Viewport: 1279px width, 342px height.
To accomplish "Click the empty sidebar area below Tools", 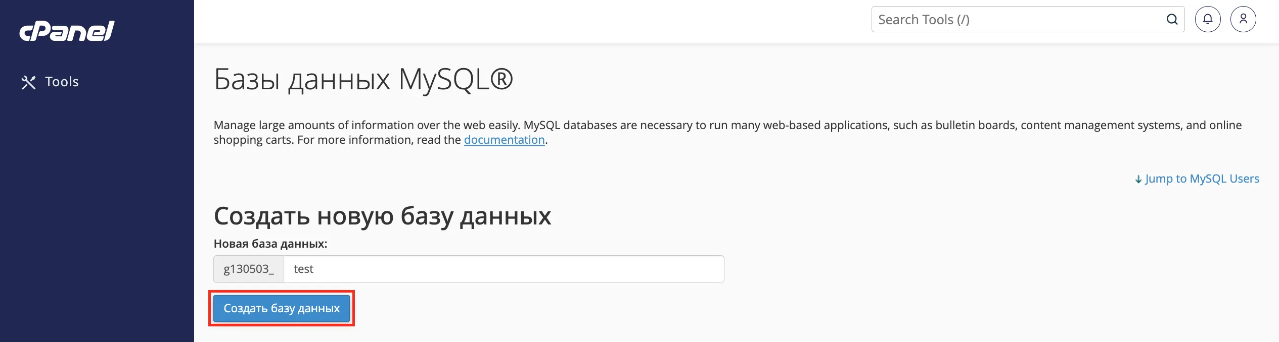I will click(x=96, y=212).
